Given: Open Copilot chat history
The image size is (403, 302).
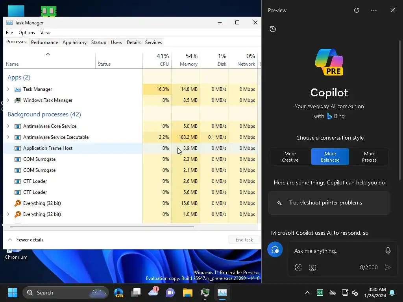Looking at the screenshot, I should point(273,29).
